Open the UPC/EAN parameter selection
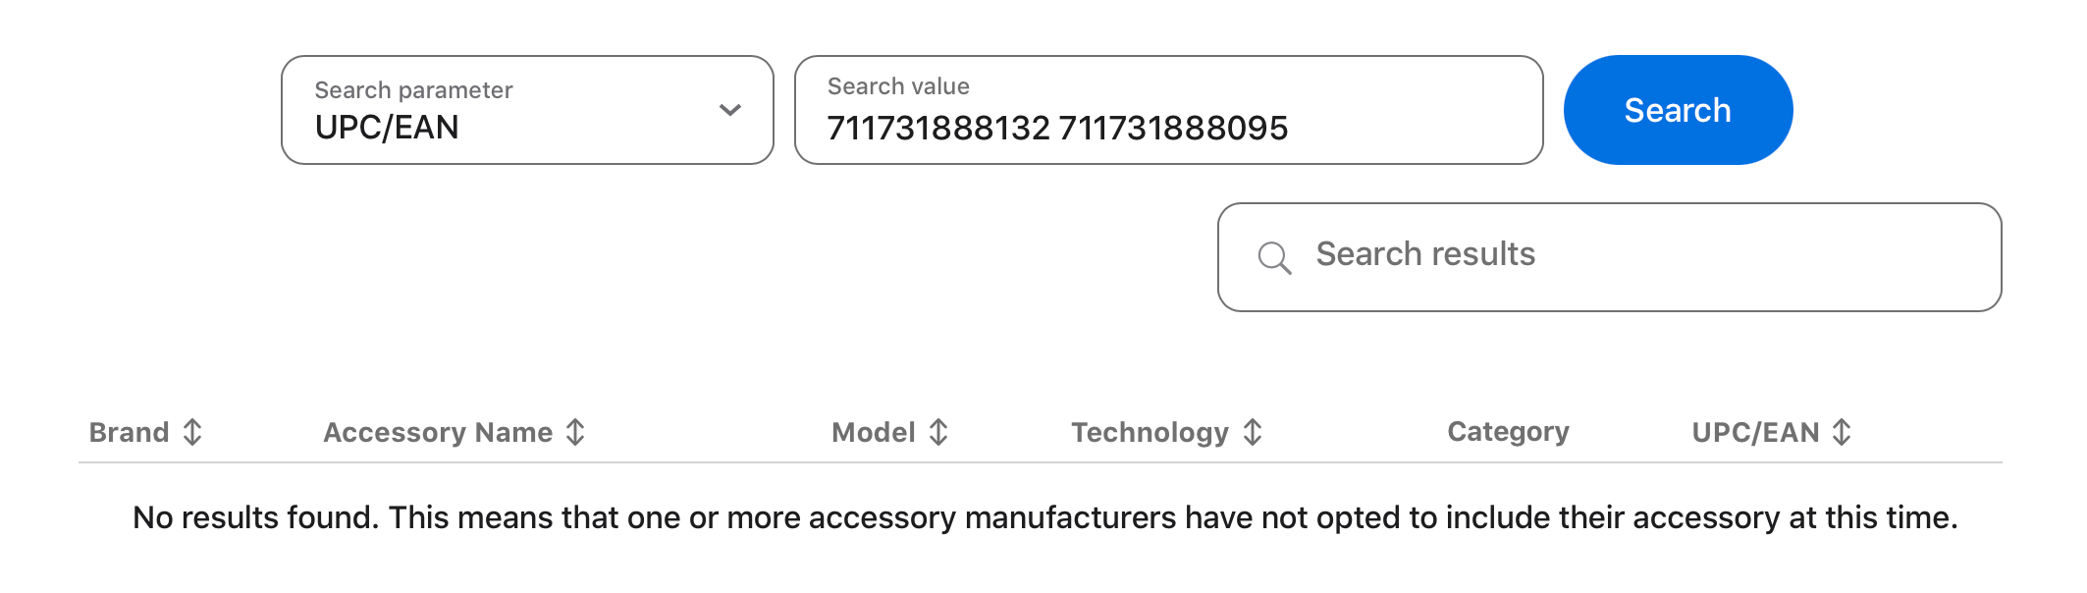Screen dimensions: 2087x593 point(527,110)
